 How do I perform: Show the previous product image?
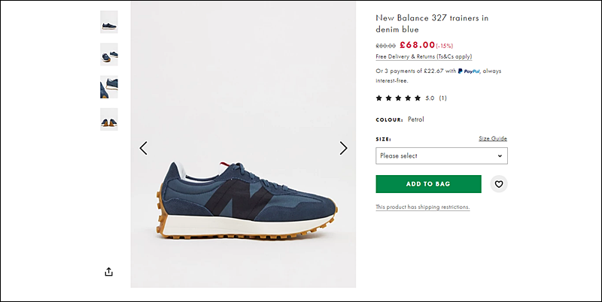pyautogui.click(x=143, y=148)
